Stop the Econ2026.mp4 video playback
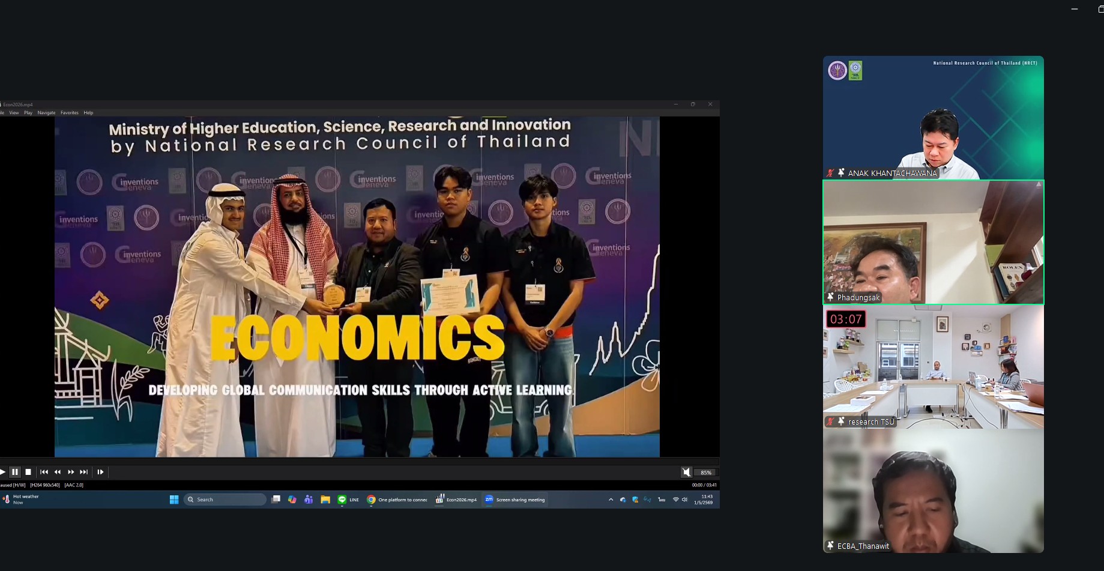Image resolution: width=1104 pixels, height=571 pixels. [x=28, y=472]
